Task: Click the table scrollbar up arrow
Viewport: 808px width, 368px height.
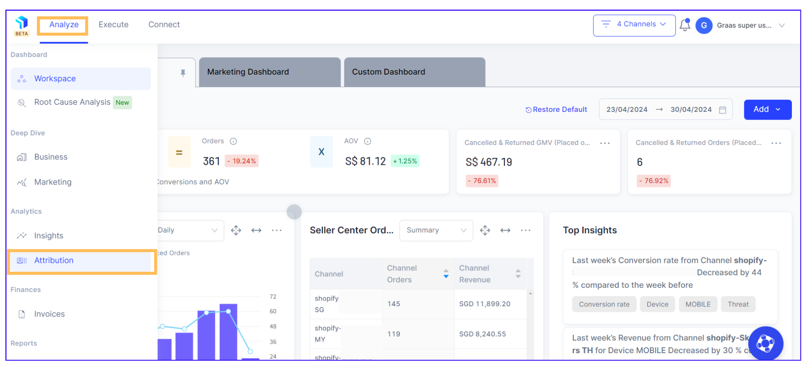Action: 530,293
